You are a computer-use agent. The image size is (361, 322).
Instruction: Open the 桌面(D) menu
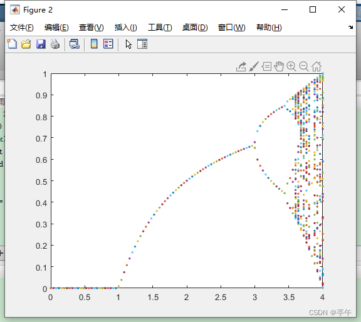point(195,28)
